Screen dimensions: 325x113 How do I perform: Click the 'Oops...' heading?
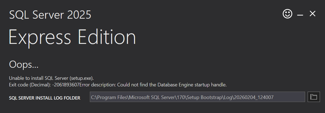23,65
